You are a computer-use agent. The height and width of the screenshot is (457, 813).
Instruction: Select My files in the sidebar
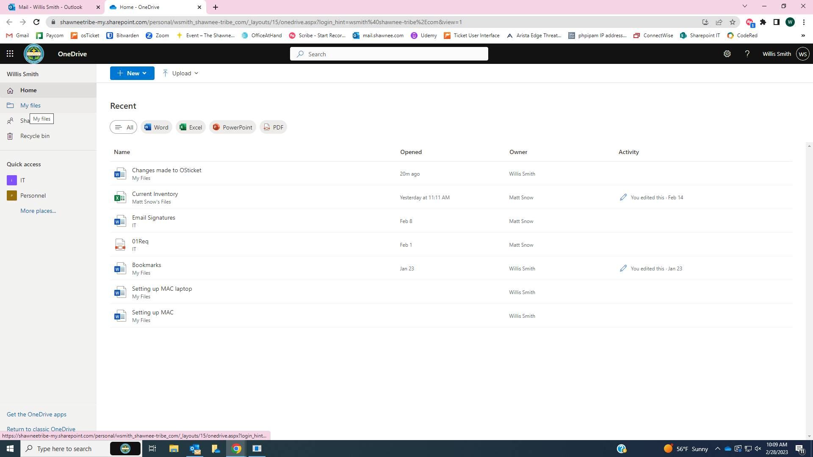pyautogui.click(x=30, y=105)
